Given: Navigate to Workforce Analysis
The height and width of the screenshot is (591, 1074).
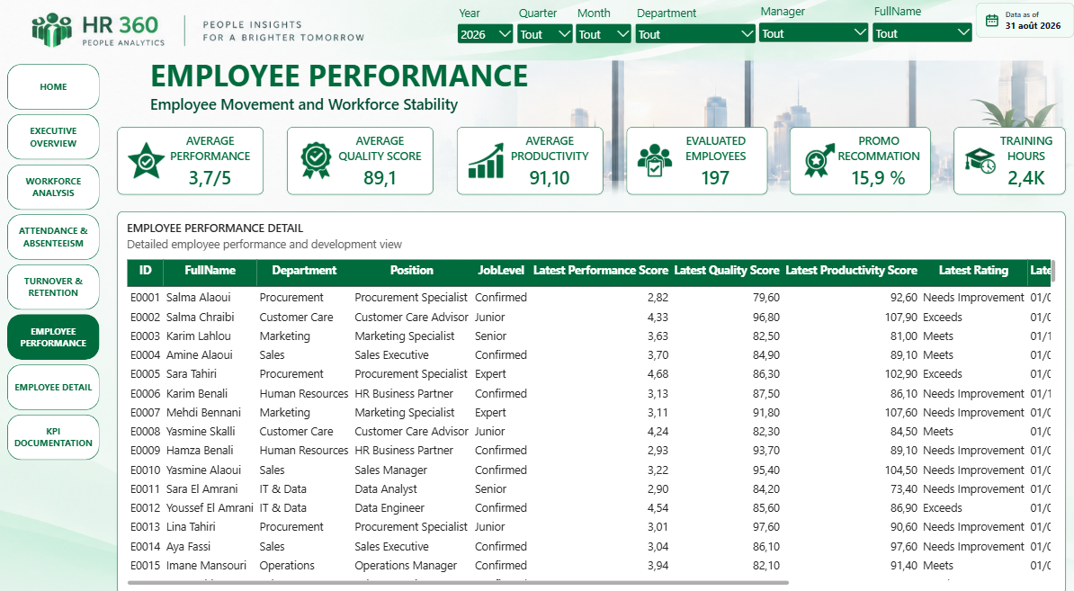Looking at the screenshot, I should 53,187.
